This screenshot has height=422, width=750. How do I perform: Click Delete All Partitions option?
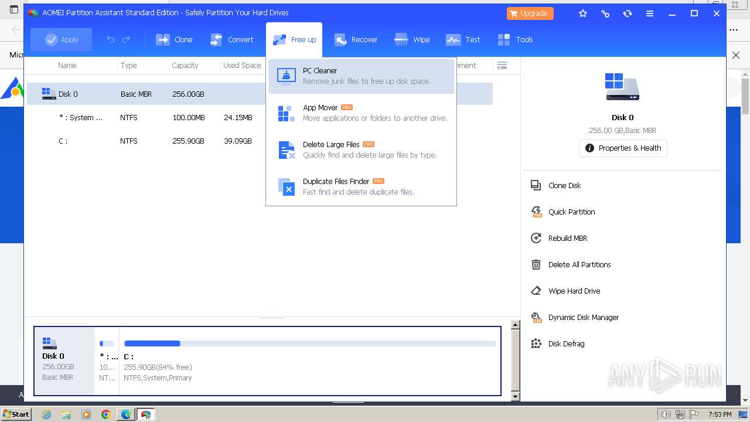tap(579, 264)
